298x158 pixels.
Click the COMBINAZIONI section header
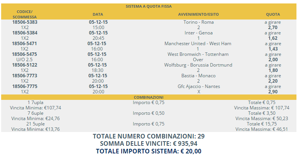149,98
